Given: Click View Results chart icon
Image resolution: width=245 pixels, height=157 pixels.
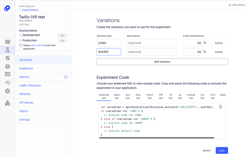Looking at the screenshot, I should [x=230, y=5].
